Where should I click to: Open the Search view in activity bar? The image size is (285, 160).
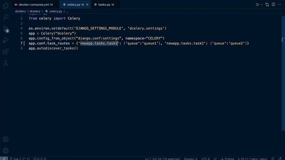6,17
